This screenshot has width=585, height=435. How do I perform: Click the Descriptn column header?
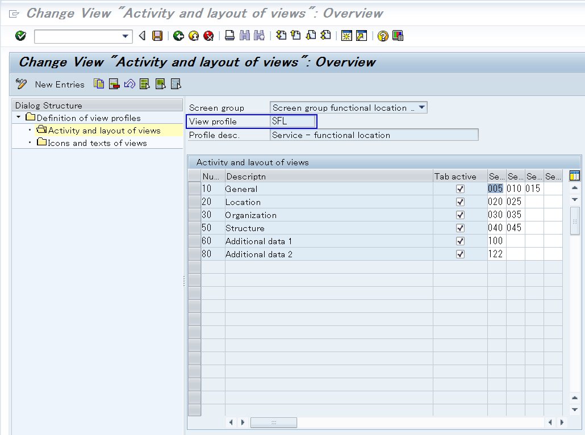click(x=329, y=176)
